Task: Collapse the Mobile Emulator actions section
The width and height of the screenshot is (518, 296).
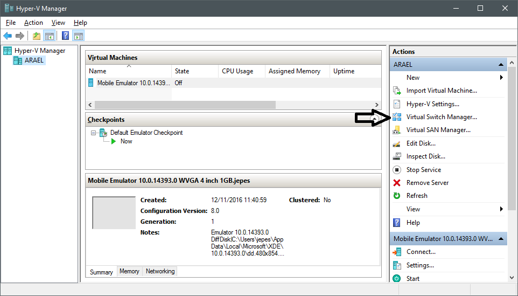Action: pyautogui.click(x=501, y=239)
